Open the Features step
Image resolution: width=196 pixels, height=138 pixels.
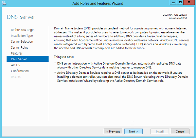[x=17, y=53]
